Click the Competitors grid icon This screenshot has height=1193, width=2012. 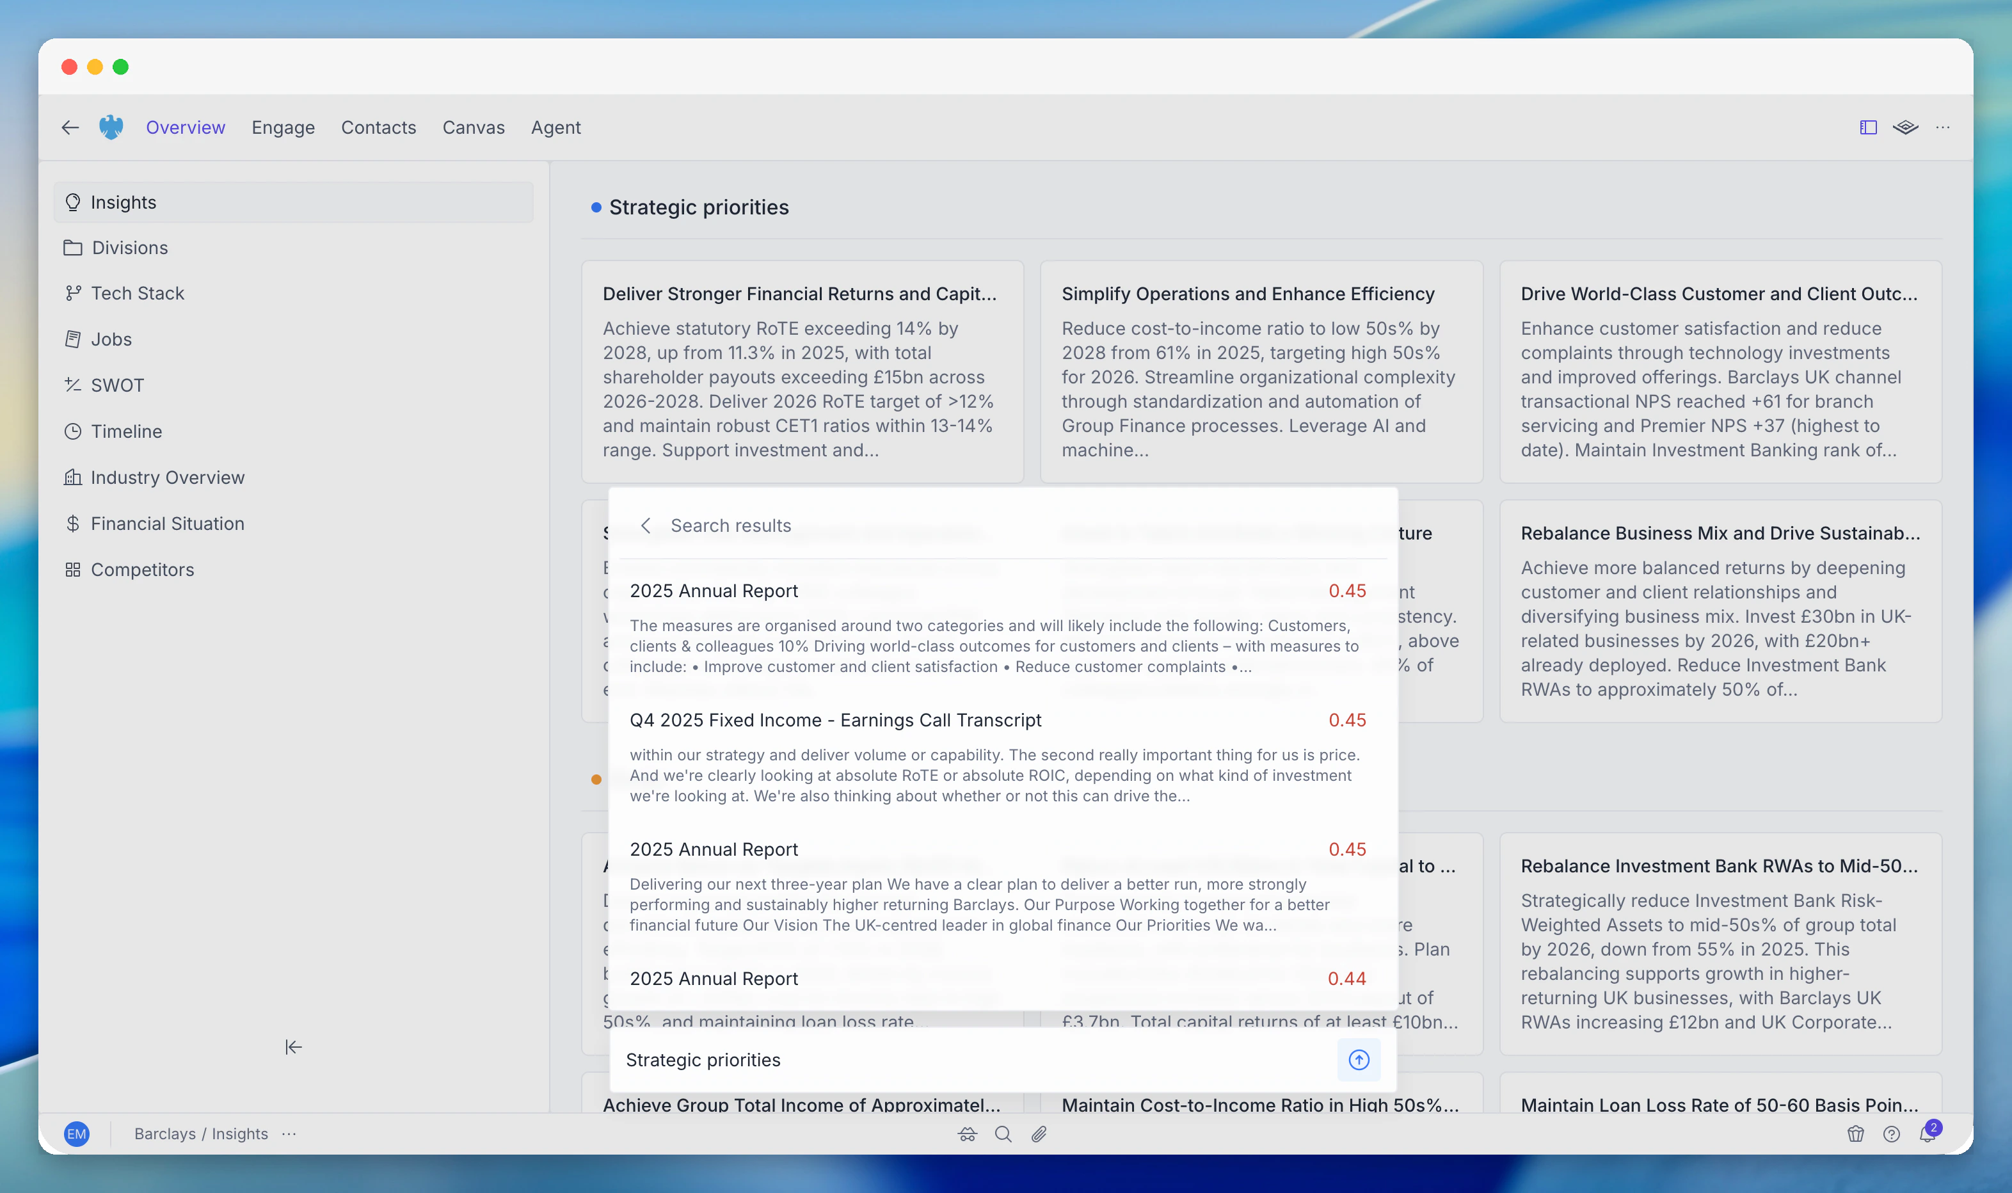pos(73,569)
